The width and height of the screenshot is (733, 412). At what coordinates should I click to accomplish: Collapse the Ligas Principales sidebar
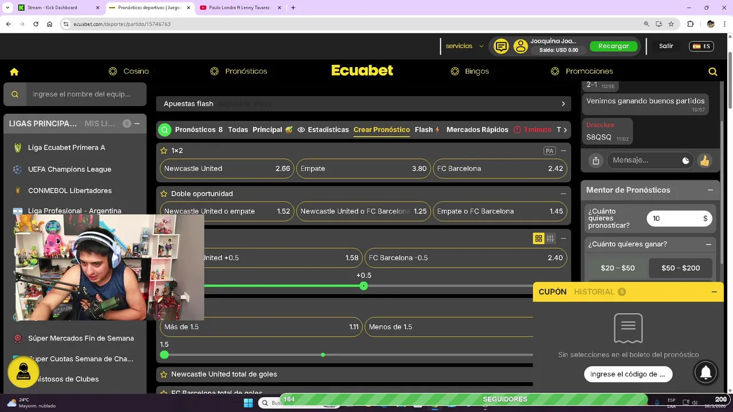[137, 124]
